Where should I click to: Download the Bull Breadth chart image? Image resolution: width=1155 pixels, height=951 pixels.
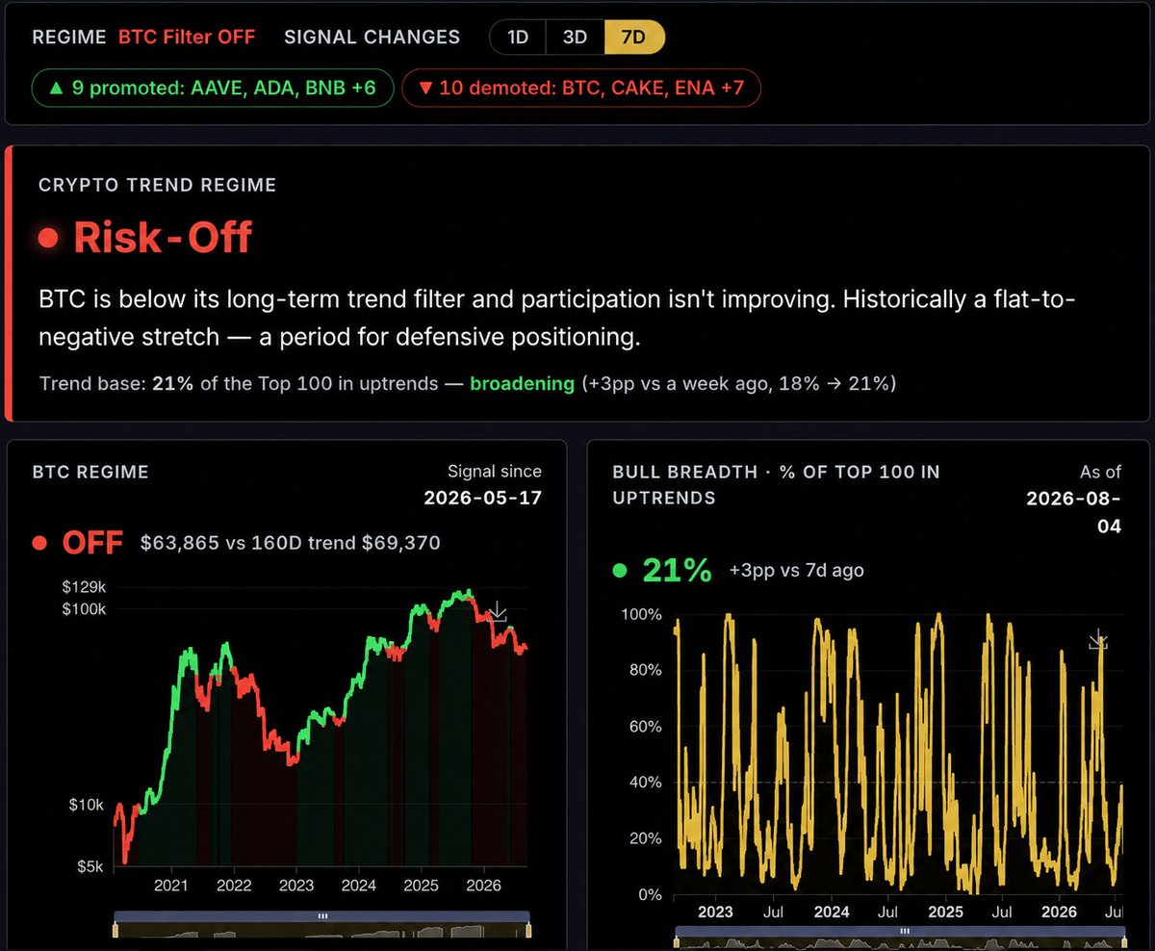[x=1098, y=640]
